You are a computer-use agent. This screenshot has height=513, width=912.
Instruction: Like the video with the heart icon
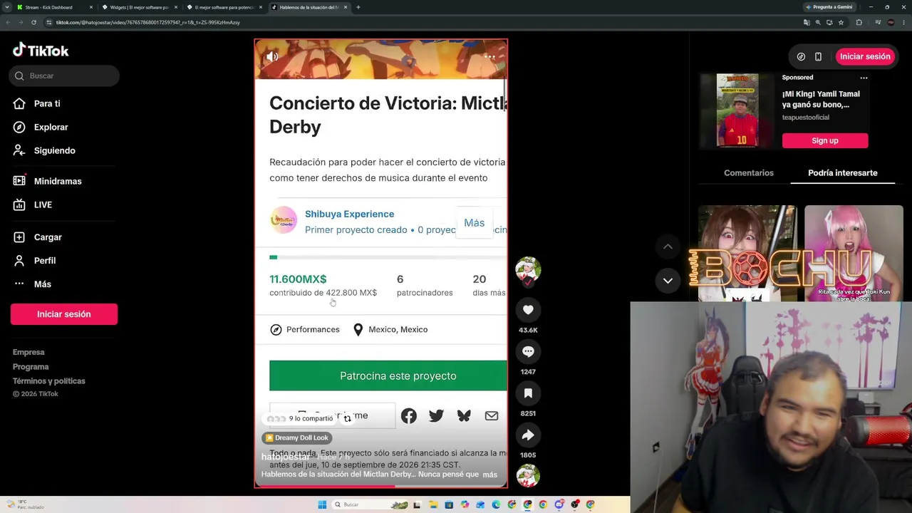click(x=528, y=310)
